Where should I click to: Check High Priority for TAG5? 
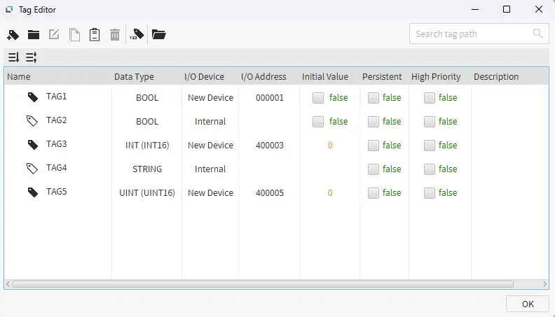pyautogui.click(x=430, y=193)
